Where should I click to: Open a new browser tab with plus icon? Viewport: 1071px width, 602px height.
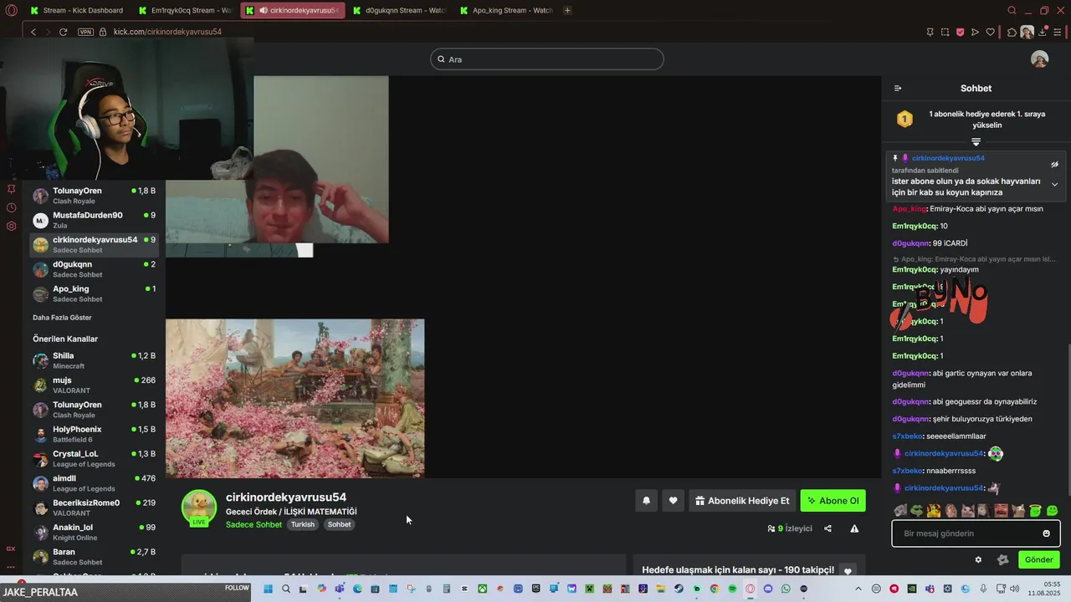click(567, 10)
